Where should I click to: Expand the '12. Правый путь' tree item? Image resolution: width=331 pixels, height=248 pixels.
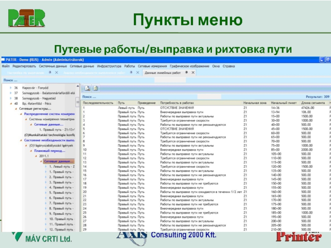46,229
